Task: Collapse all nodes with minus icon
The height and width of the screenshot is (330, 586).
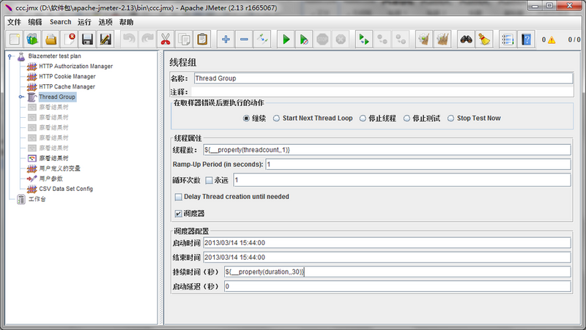Action: [x=244, y=40]
